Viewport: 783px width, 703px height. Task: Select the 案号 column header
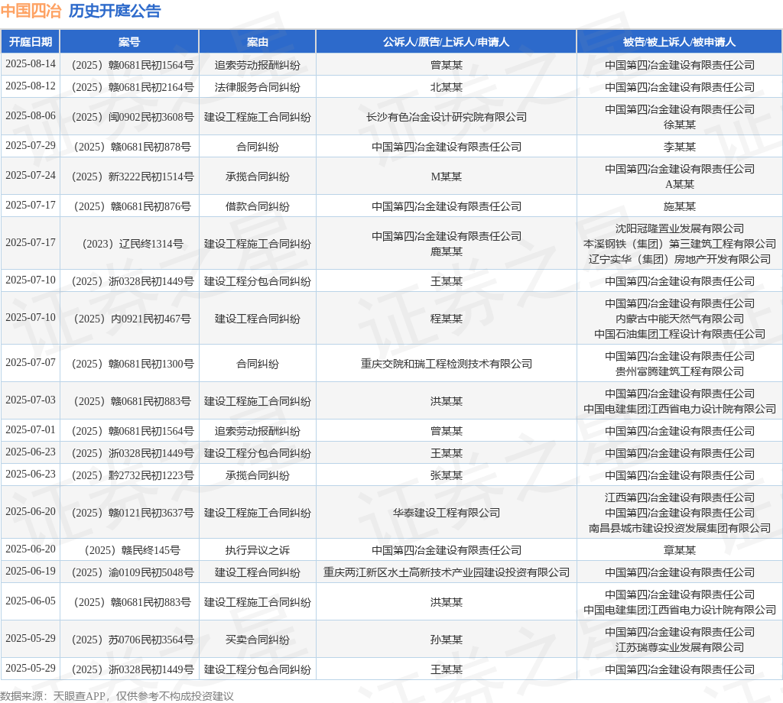coord(129,42)
